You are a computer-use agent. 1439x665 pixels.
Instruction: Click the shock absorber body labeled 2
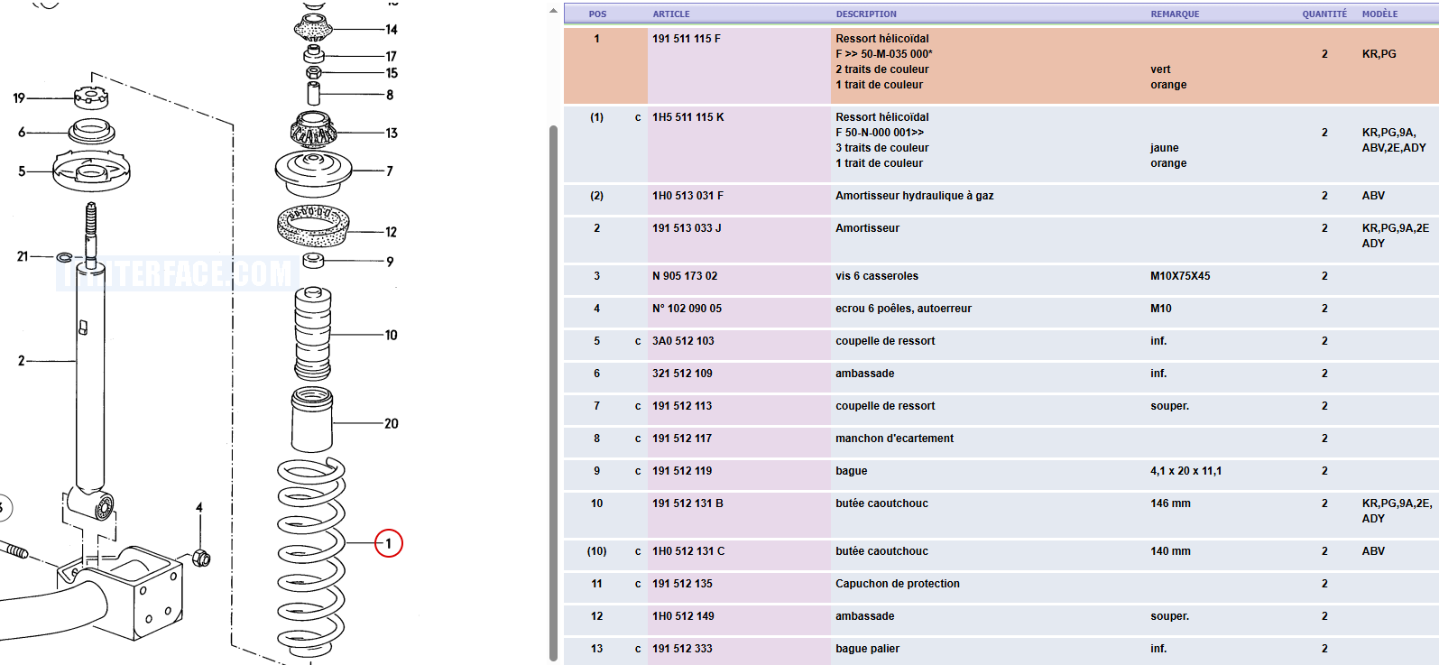click(x=90, y=379)
